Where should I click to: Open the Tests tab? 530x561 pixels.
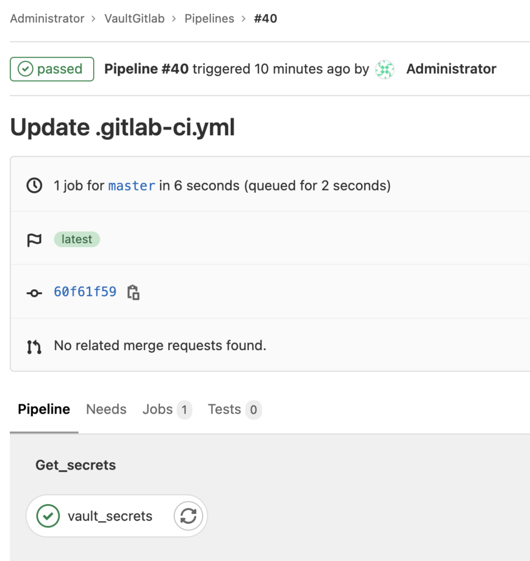(224, 409)
